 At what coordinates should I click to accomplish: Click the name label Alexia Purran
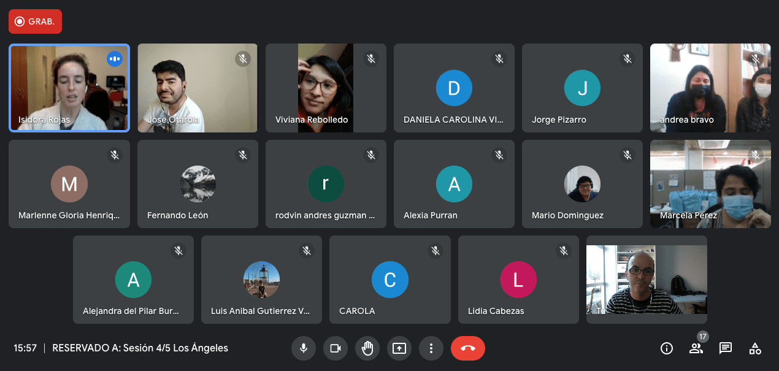coord(431,216)
